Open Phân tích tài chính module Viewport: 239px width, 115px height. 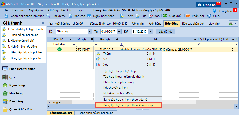22,69
